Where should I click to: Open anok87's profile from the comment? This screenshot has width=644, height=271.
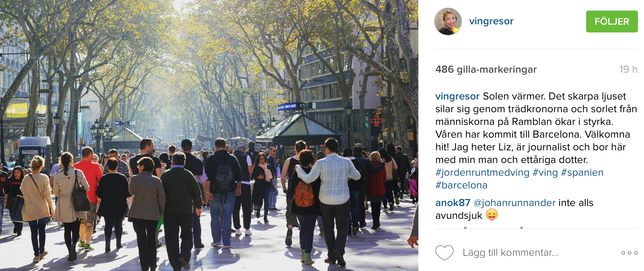click(453, 203)
